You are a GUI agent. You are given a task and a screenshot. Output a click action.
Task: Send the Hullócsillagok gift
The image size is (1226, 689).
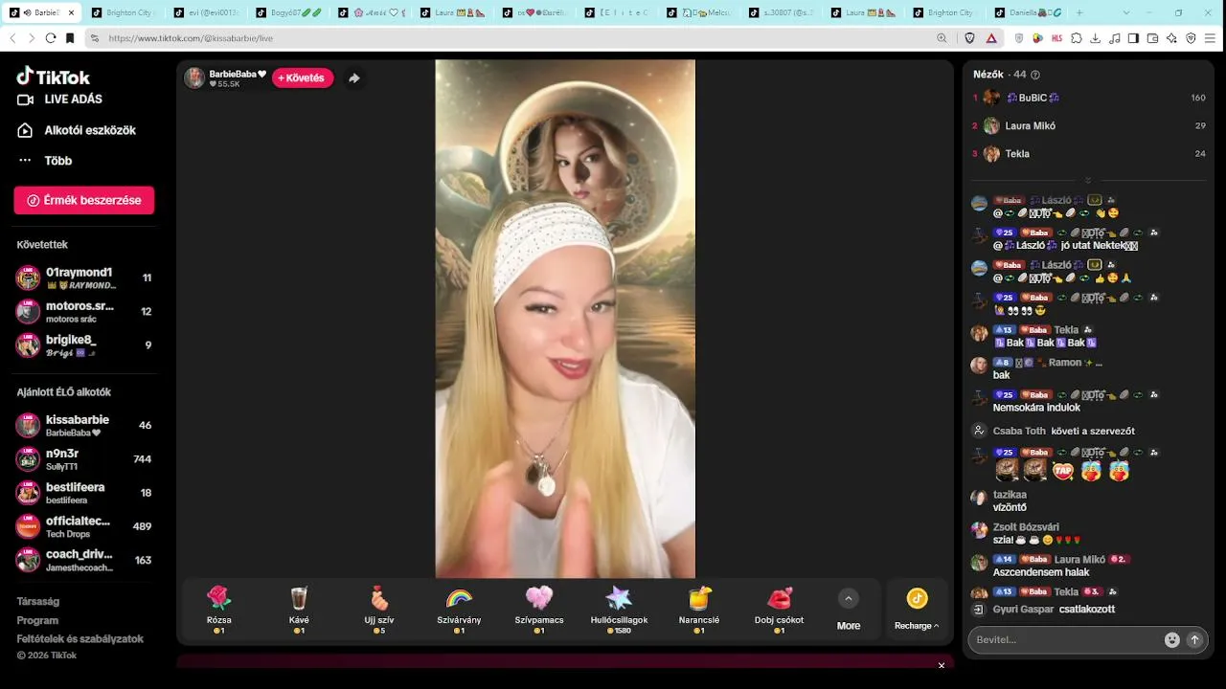pyautogui.click(x=619, y=610)
